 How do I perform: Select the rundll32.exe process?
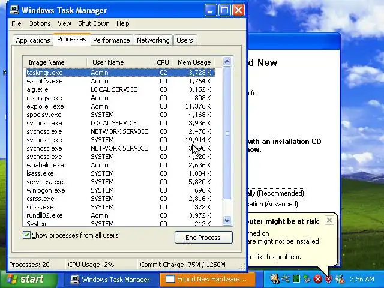(120, 215)
